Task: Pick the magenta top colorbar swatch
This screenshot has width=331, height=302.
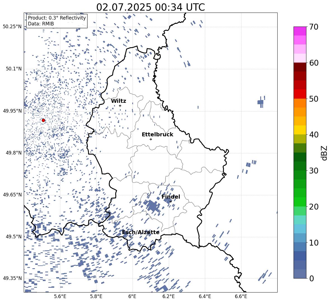Action: click(300, 31)
